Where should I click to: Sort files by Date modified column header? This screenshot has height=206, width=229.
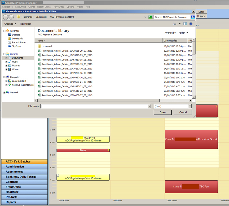coord(175,41)
